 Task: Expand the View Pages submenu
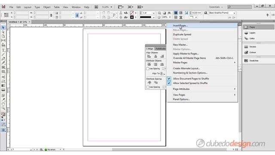pyautogui.click(x=202, y=95)
